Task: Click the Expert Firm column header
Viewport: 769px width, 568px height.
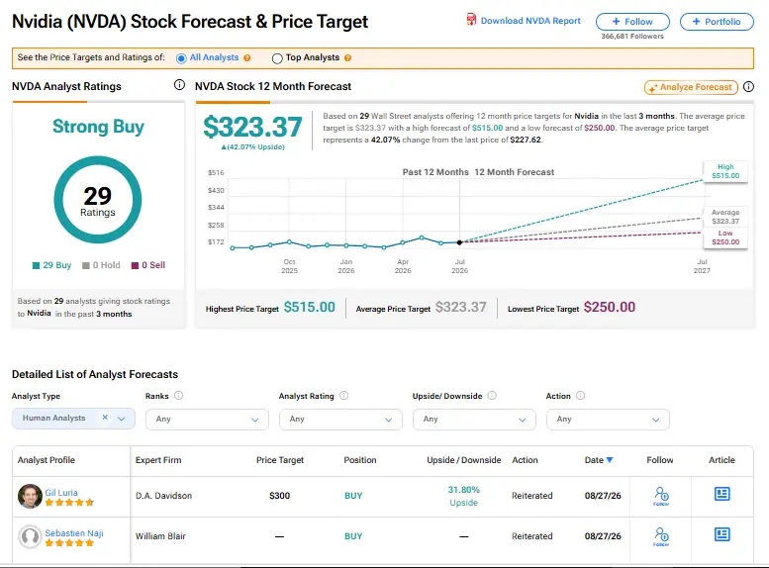Action: tap(158, 460)
